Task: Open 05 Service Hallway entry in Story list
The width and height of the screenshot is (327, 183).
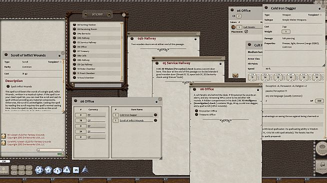Action: pyautogui.click(x=87, y=42)
